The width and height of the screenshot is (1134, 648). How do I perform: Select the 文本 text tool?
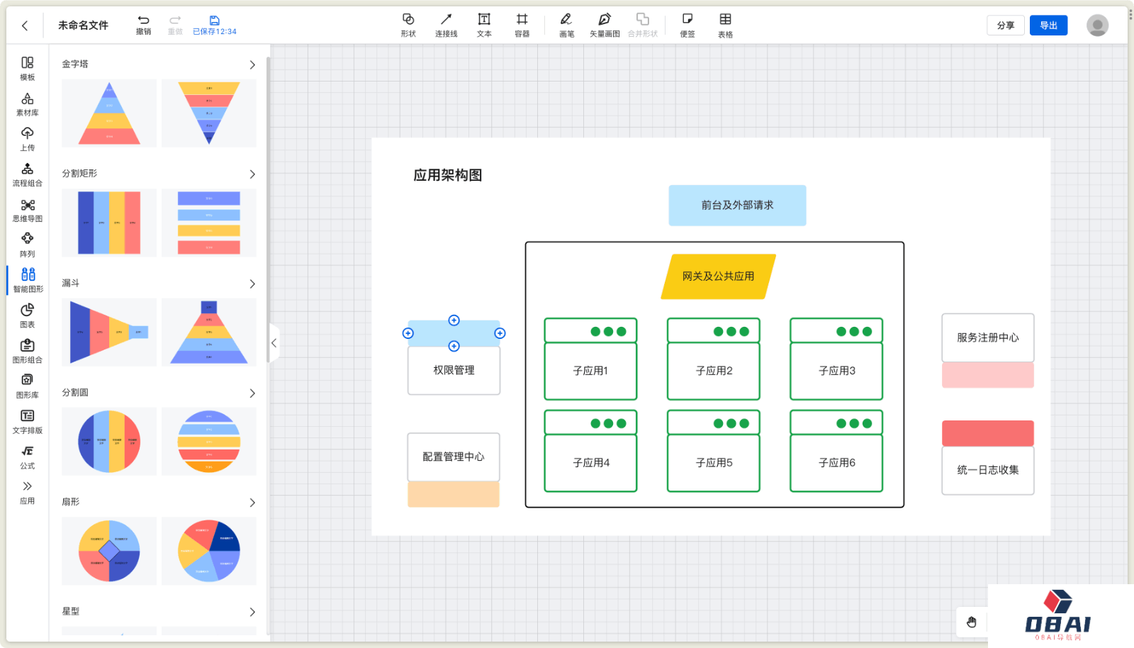[484, 24]
